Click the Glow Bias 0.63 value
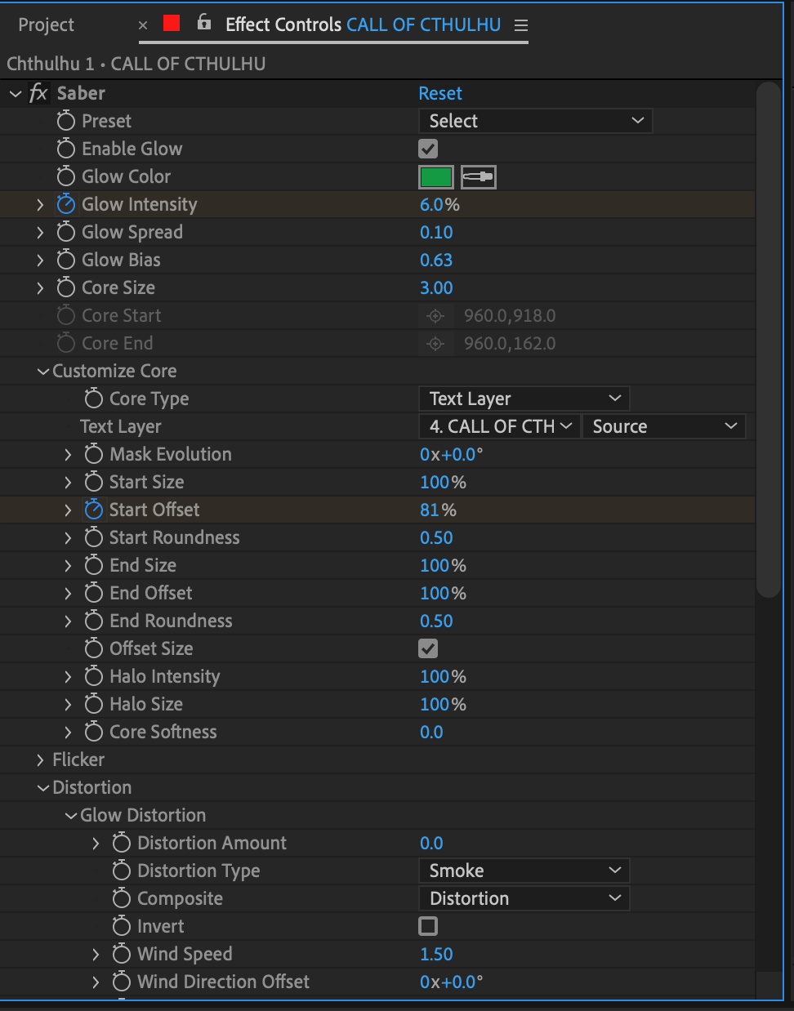This screenshot has width=794, height=1011. (436, 260)
